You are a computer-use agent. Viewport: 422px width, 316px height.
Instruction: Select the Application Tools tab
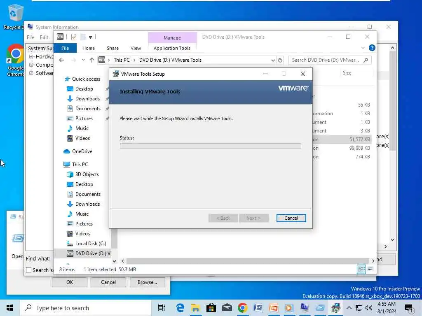pos(172,48)
